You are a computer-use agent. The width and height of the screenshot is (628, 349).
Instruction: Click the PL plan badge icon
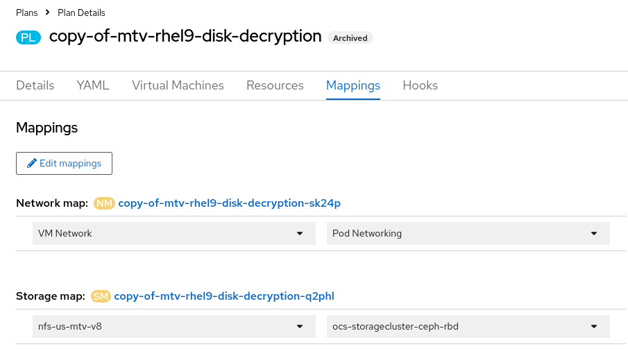click(28, 37)
